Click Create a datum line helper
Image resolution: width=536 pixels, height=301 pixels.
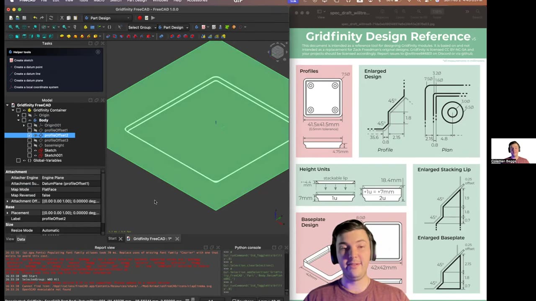tap(27, 74)
